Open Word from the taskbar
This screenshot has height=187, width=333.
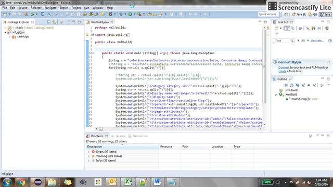click(157, 182)
